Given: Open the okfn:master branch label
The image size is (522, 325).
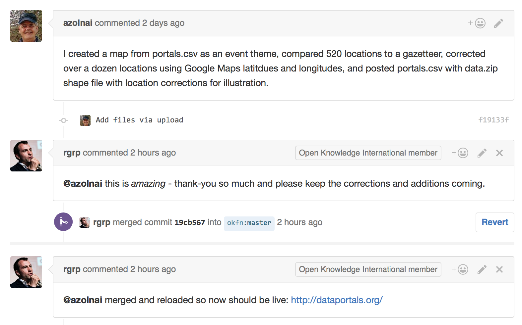Looking at the screenshot, I should [x=249, y=223].
